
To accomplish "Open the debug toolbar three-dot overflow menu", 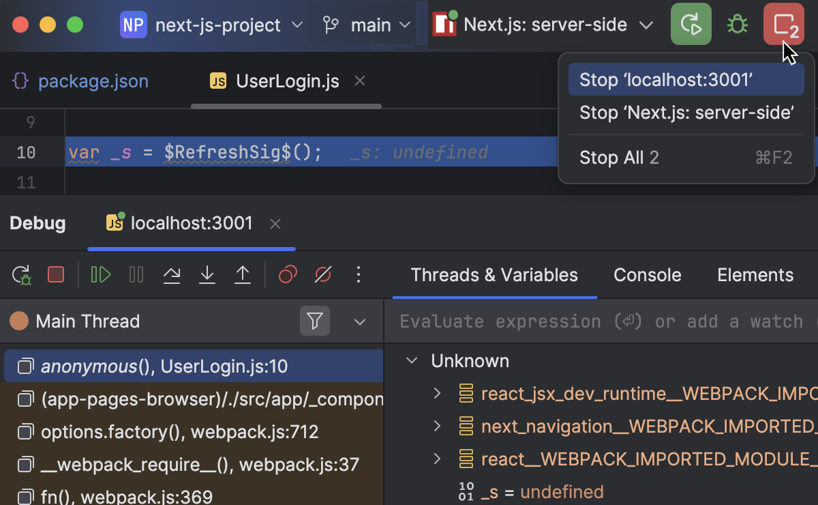I will pos(359,274).
